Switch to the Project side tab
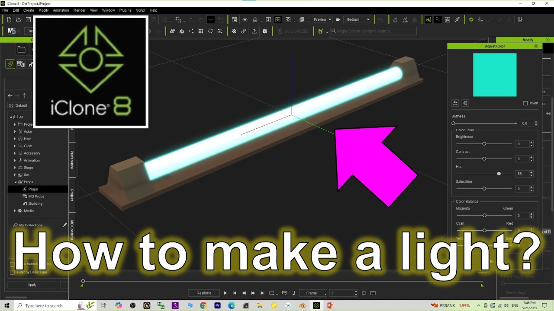Viewport: 554px width, 311px height. click(72, 195)
